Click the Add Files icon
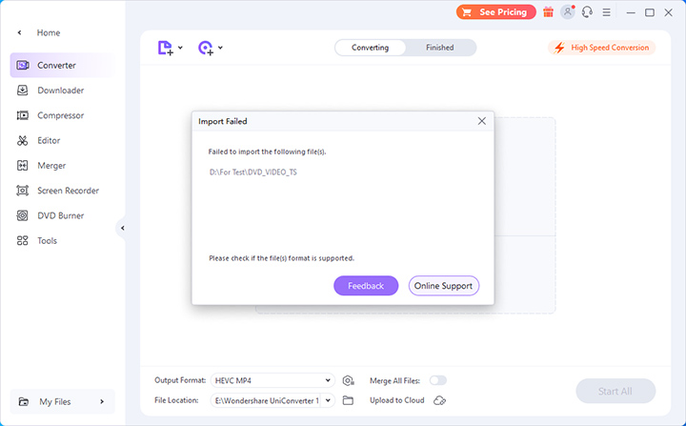 [x=166, y=48]
